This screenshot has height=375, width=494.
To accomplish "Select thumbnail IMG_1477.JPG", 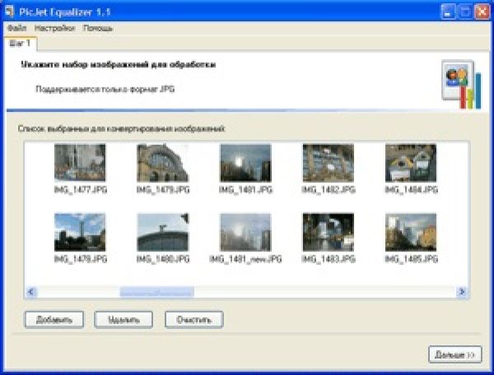I will 80,162.
